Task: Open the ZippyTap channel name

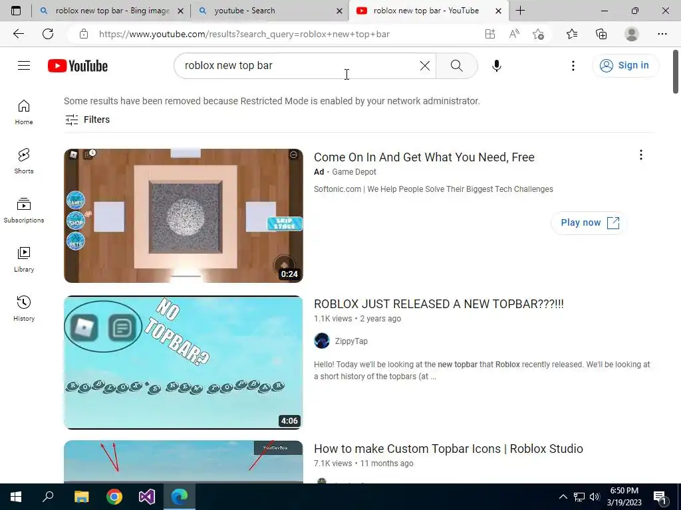Action: pos(351,341)
